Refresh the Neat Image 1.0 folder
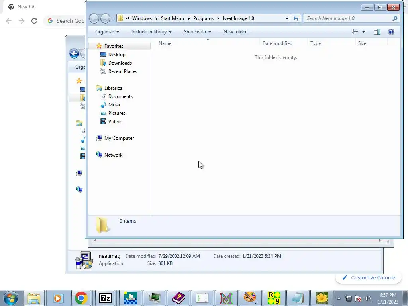 pyautogui.click(x=296, y=18)
